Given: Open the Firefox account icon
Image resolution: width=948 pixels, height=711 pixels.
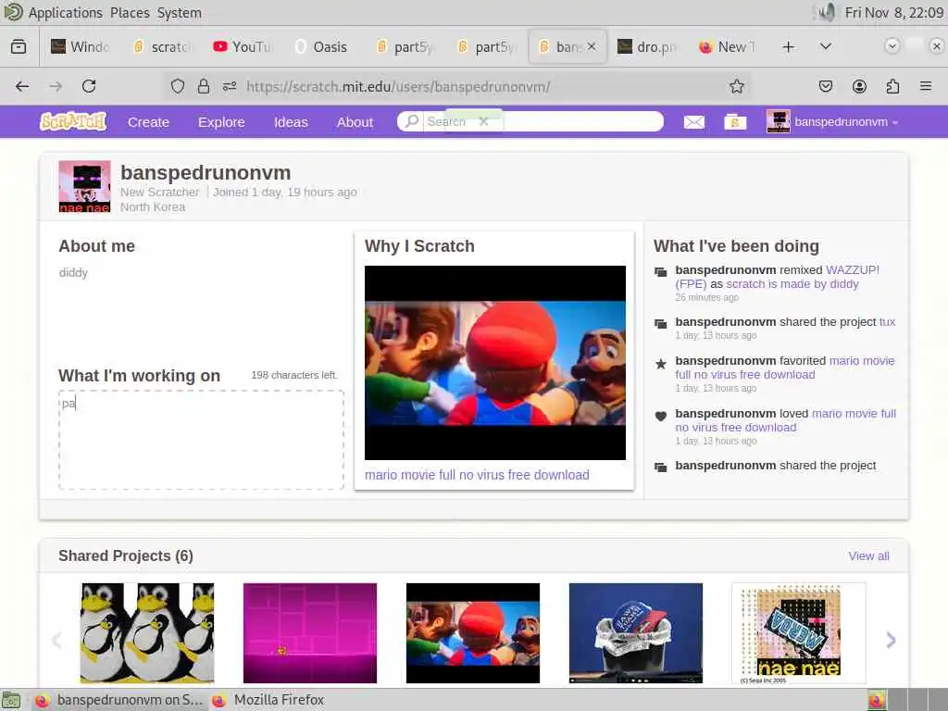Looking at the screenshot, I should point(859,86).
